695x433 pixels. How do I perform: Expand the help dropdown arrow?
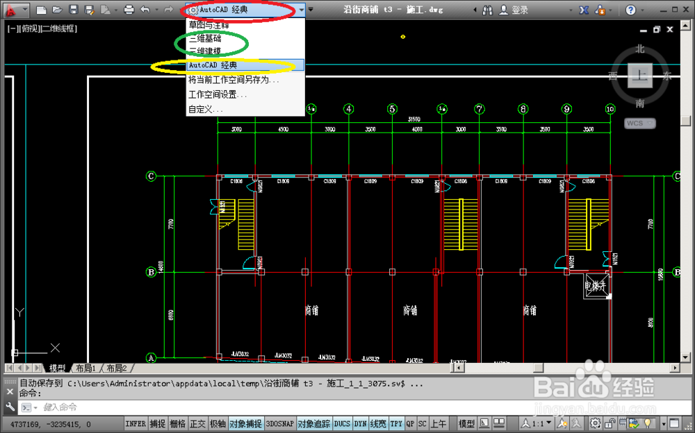pos(642,10)
